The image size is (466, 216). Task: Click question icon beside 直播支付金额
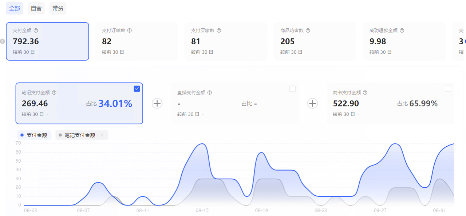(x=210, y=93)
